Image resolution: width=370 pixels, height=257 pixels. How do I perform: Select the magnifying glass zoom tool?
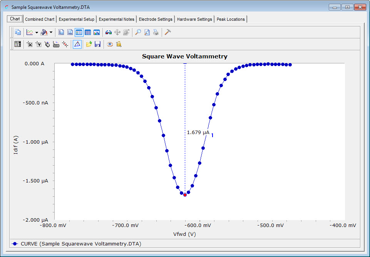[138, 32]
